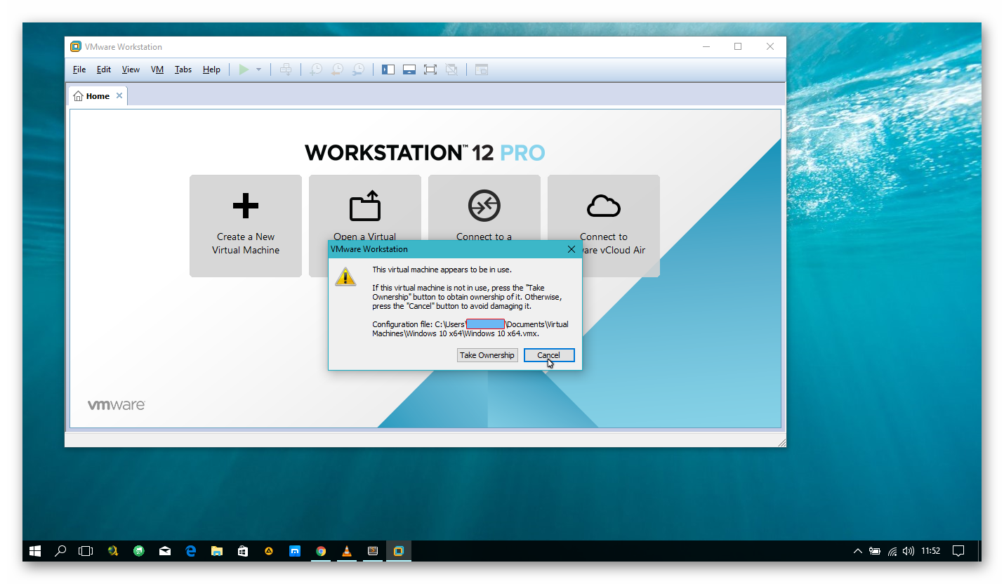Screen dimensions: 1004x584
Task: Click the Create a New Virtual Machine tile
Action: [246, 226]
